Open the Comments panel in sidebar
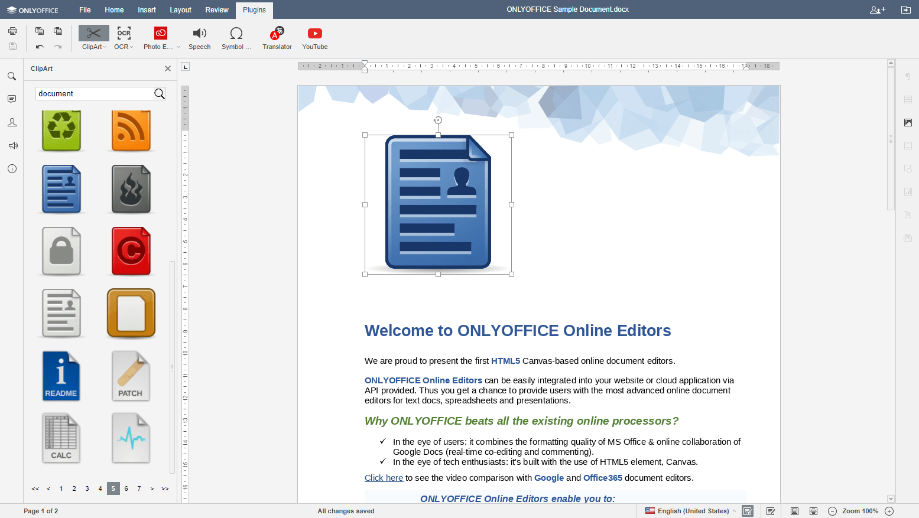The width and height of the screenshot is (919, 518). pos(12,99)
